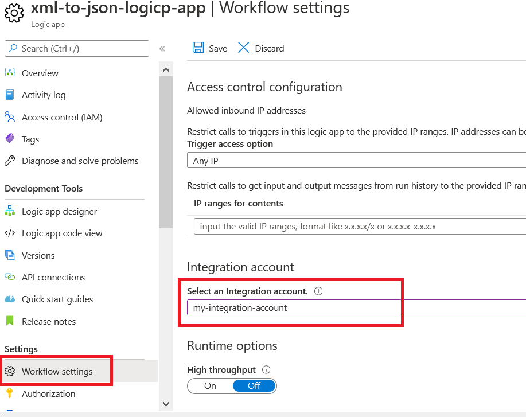This screenshot has width=526, height=417.
Task: Open Quick start guides
Action: [x=57, y=299]
